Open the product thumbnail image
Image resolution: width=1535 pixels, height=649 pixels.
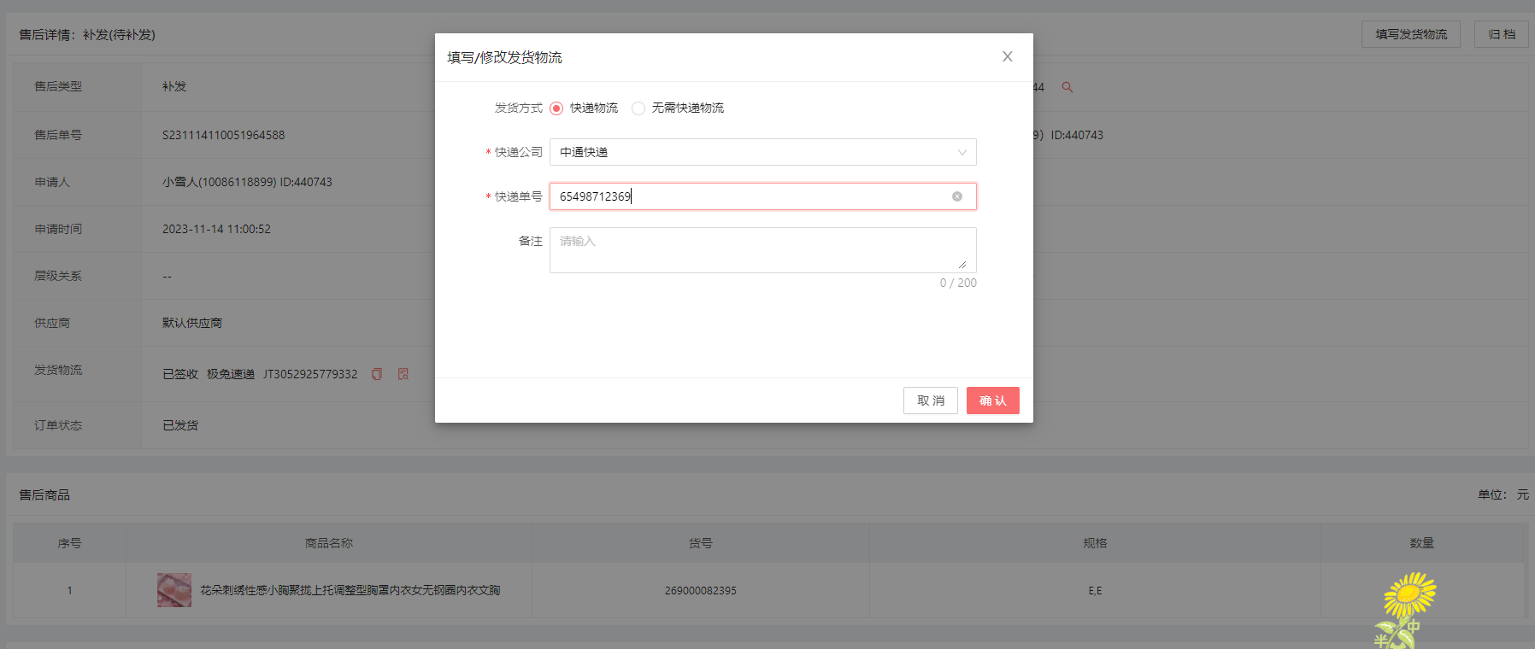click(x=174, y=590)
